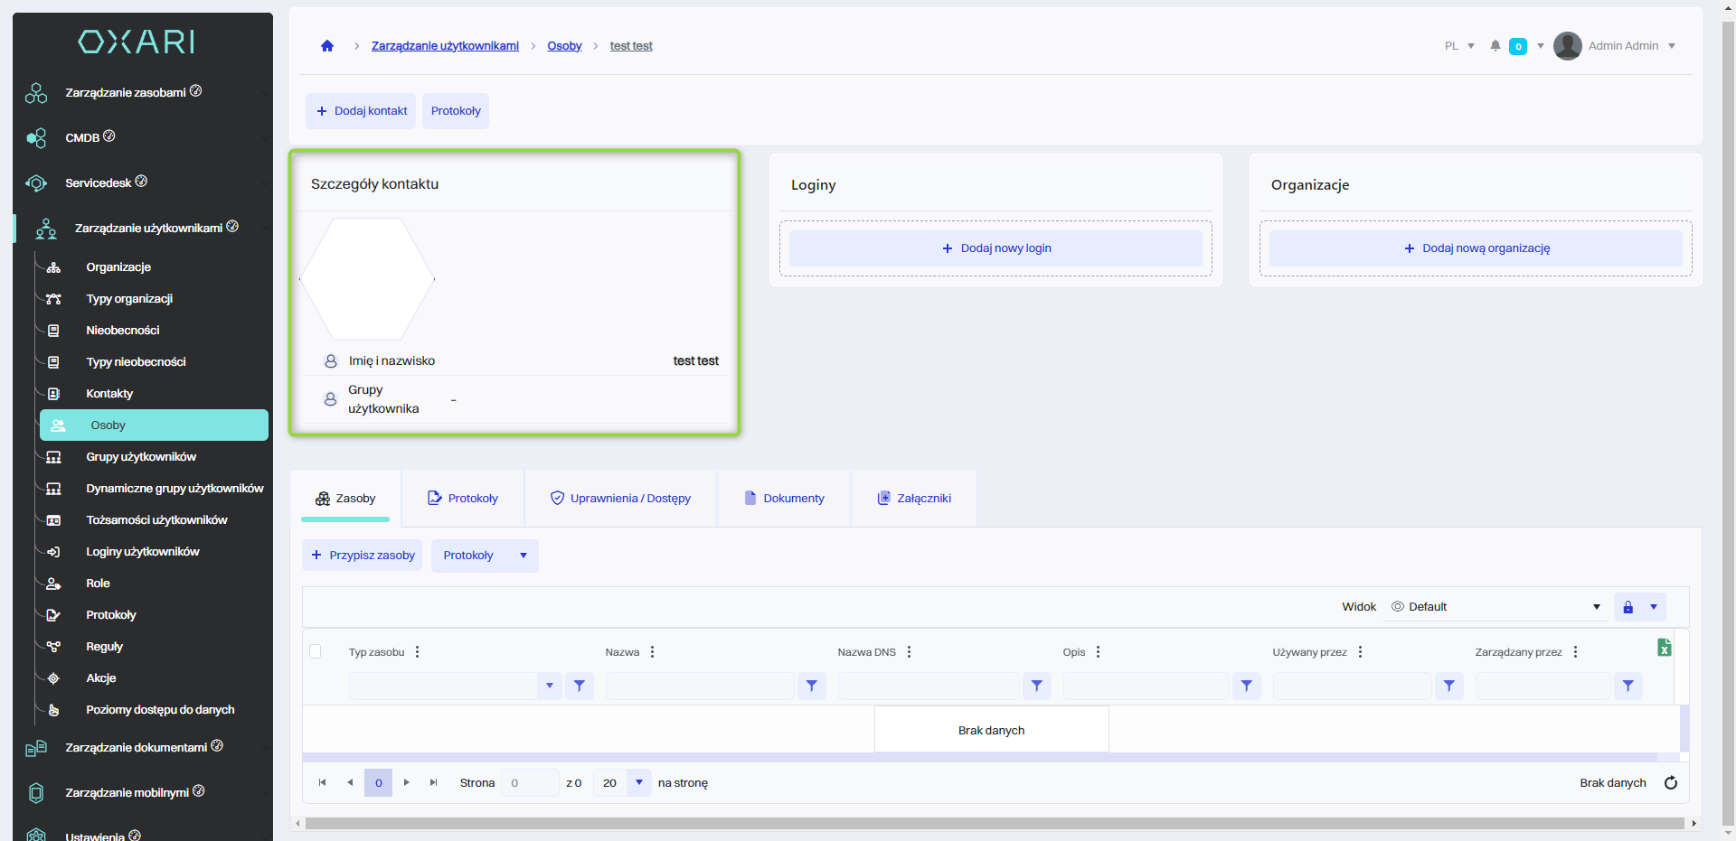This screenshot has height=841, width=1736.
Task: Toggle select-all checkbox in table header
Action: pyautogui.click(x=316, y=652)
